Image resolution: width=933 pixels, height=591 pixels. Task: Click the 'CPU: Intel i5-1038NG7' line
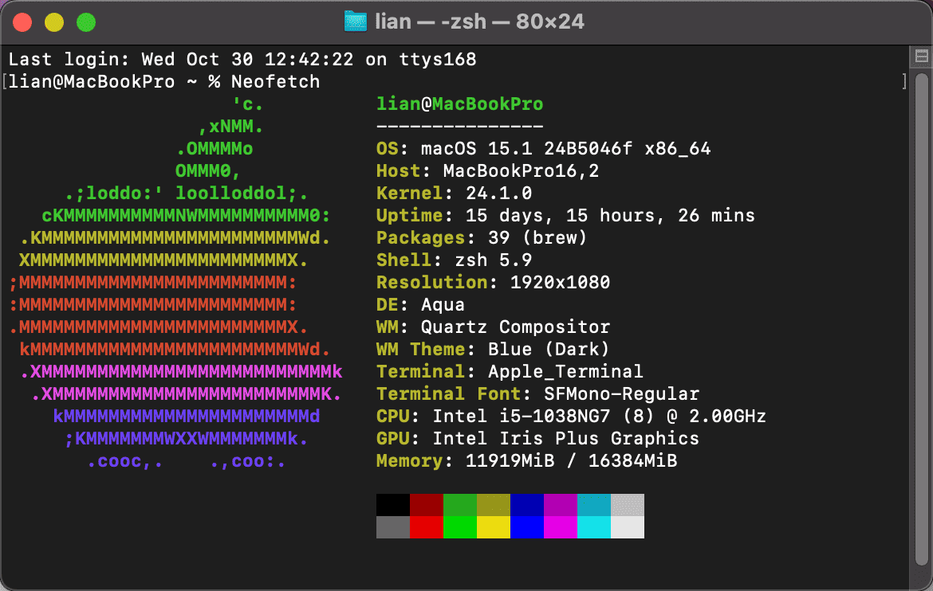pos(571,417)
